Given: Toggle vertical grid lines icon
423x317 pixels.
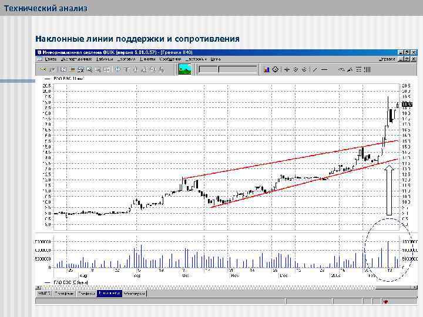Looking at the screenshot, I should pyautogui.click(x=367, y=70).
